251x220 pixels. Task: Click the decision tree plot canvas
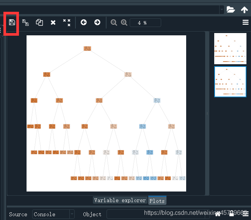(106, 113)
